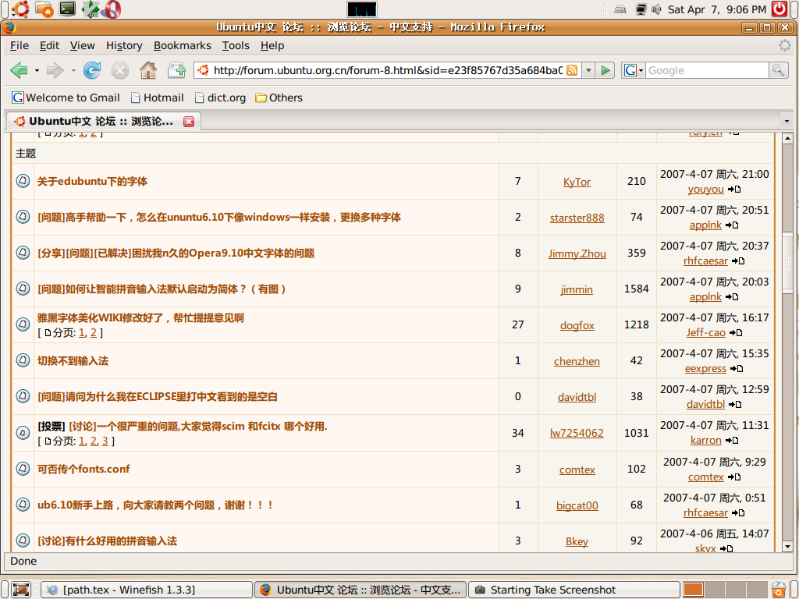Open Forward history dropdown arrow
The height and width of the screenshot is (599, 799).
click(x=73, y=70)
